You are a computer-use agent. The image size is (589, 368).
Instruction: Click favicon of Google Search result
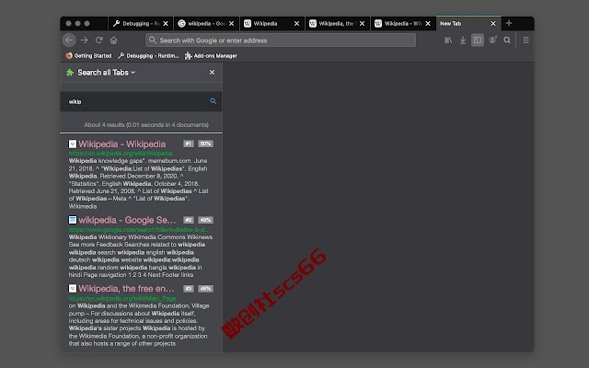(73, 220)
